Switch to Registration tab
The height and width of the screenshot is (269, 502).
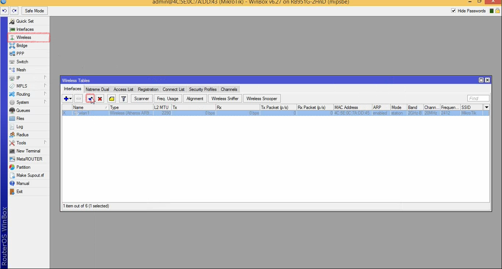[148, 89]
